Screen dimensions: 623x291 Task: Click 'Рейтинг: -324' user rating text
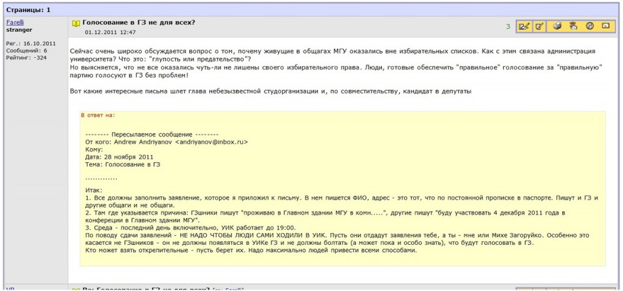click(x=27, y=58)
